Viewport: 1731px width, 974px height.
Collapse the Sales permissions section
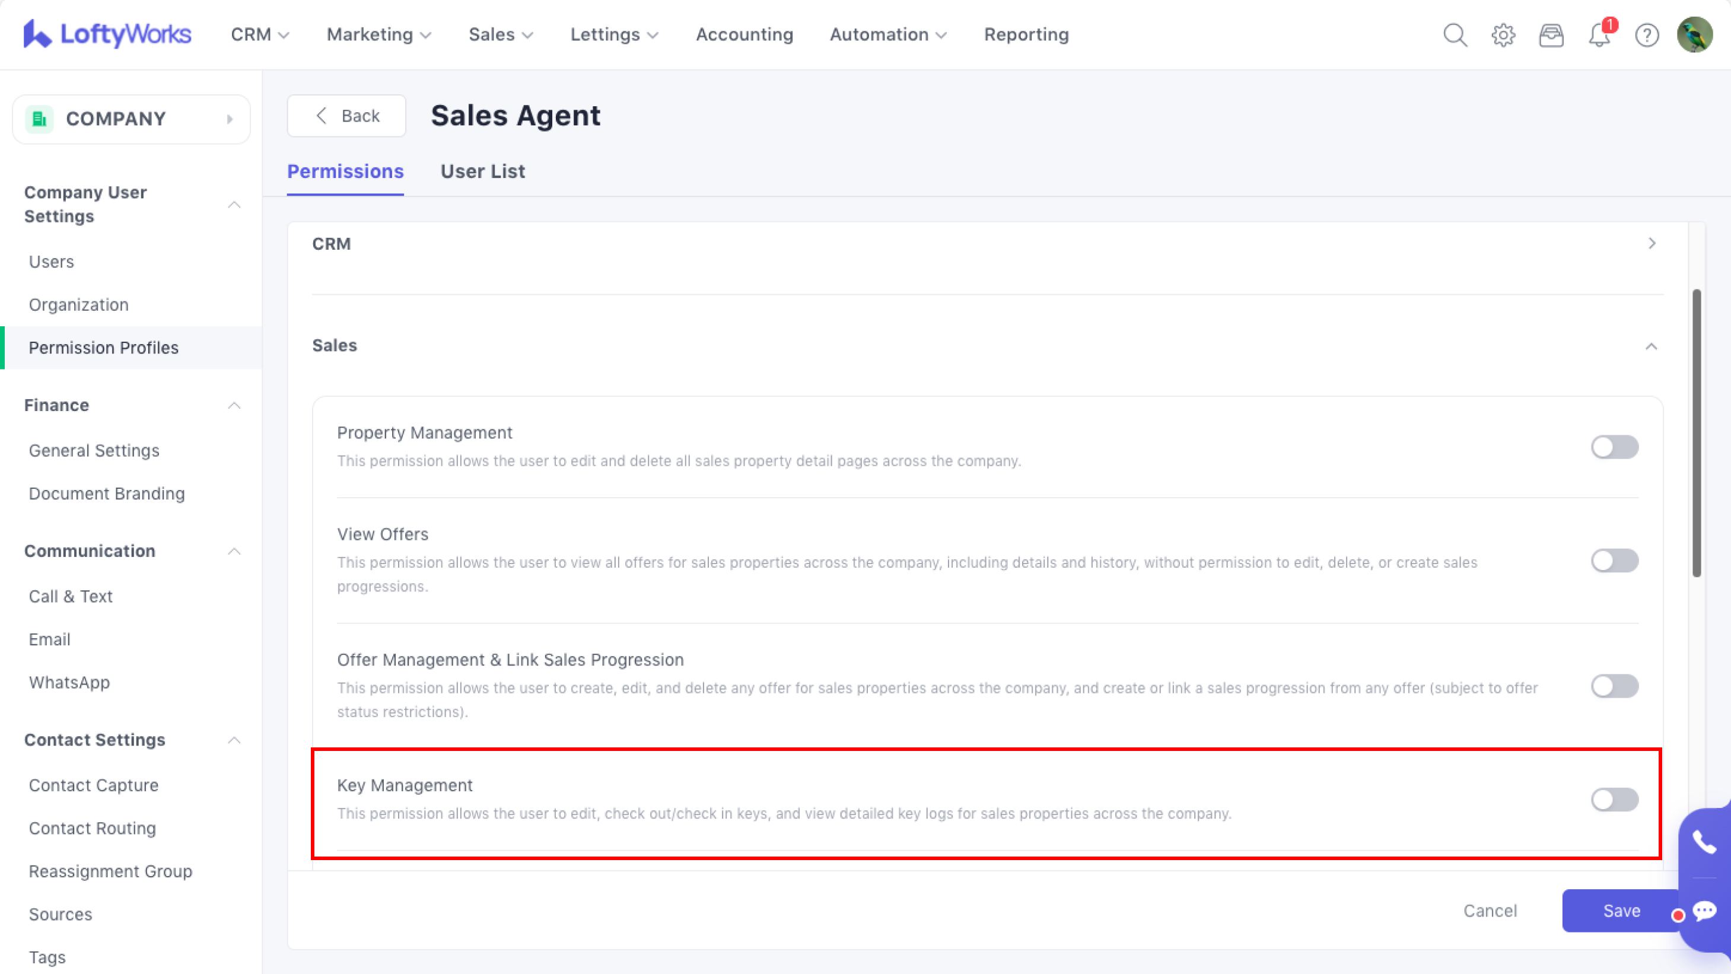pos(1651,346)
